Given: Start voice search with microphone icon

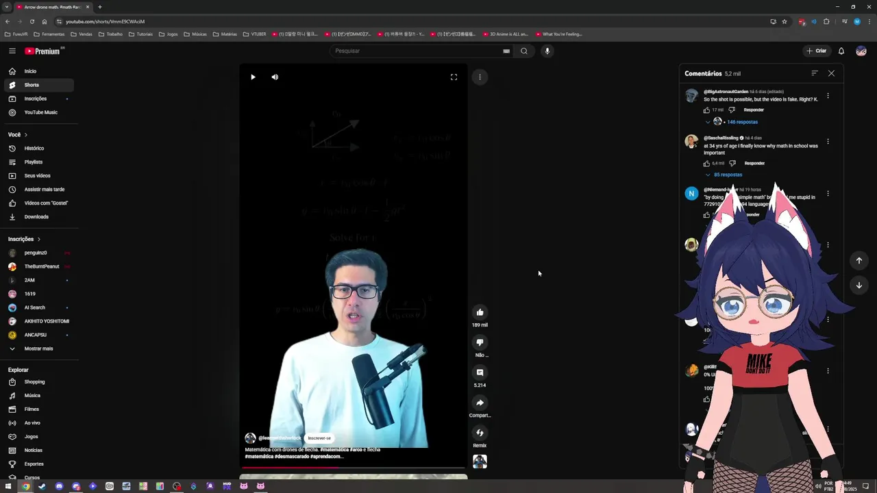Looking at the screenshot, I should (x=547, y=51).
